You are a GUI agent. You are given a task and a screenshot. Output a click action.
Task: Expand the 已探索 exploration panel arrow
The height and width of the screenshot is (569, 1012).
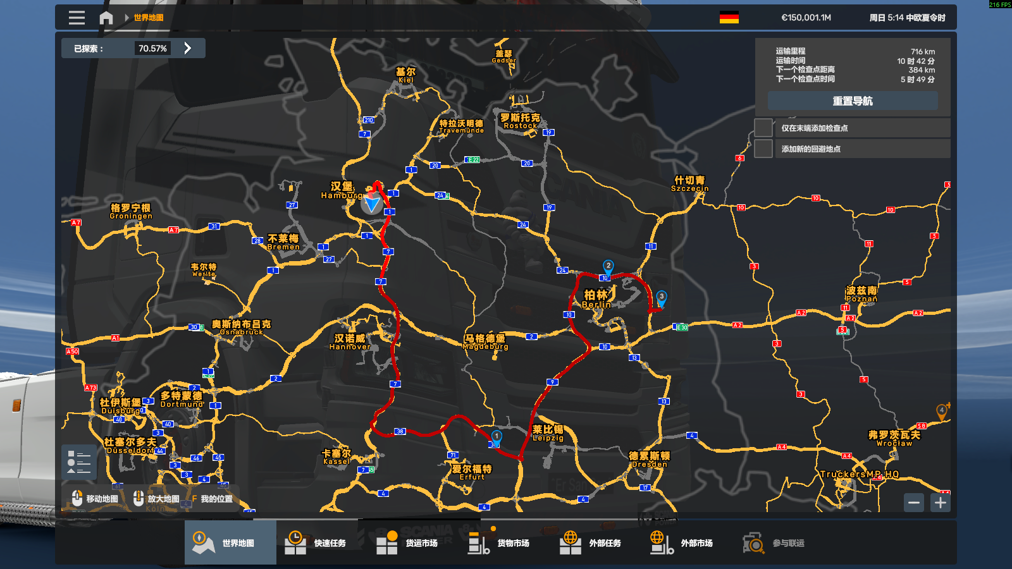[188, 48]
